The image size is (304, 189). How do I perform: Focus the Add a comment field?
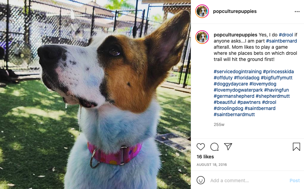click(248, 180)
